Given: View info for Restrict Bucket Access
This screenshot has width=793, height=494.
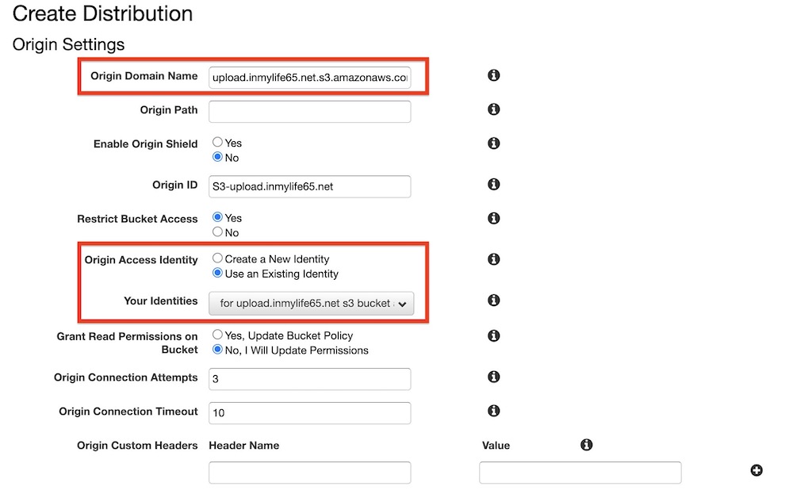Looking at the screenshot, I should [x=493, y=218].
